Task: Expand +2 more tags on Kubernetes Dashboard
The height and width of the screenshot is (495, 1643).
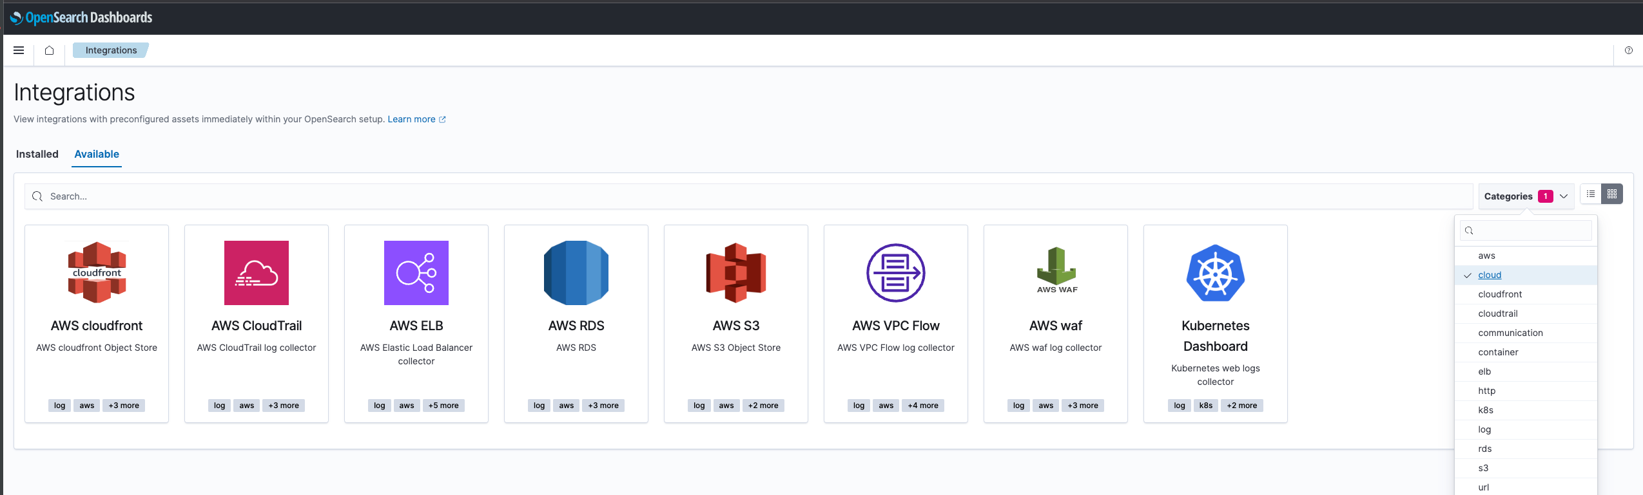Action: [x=1242, y=406]
